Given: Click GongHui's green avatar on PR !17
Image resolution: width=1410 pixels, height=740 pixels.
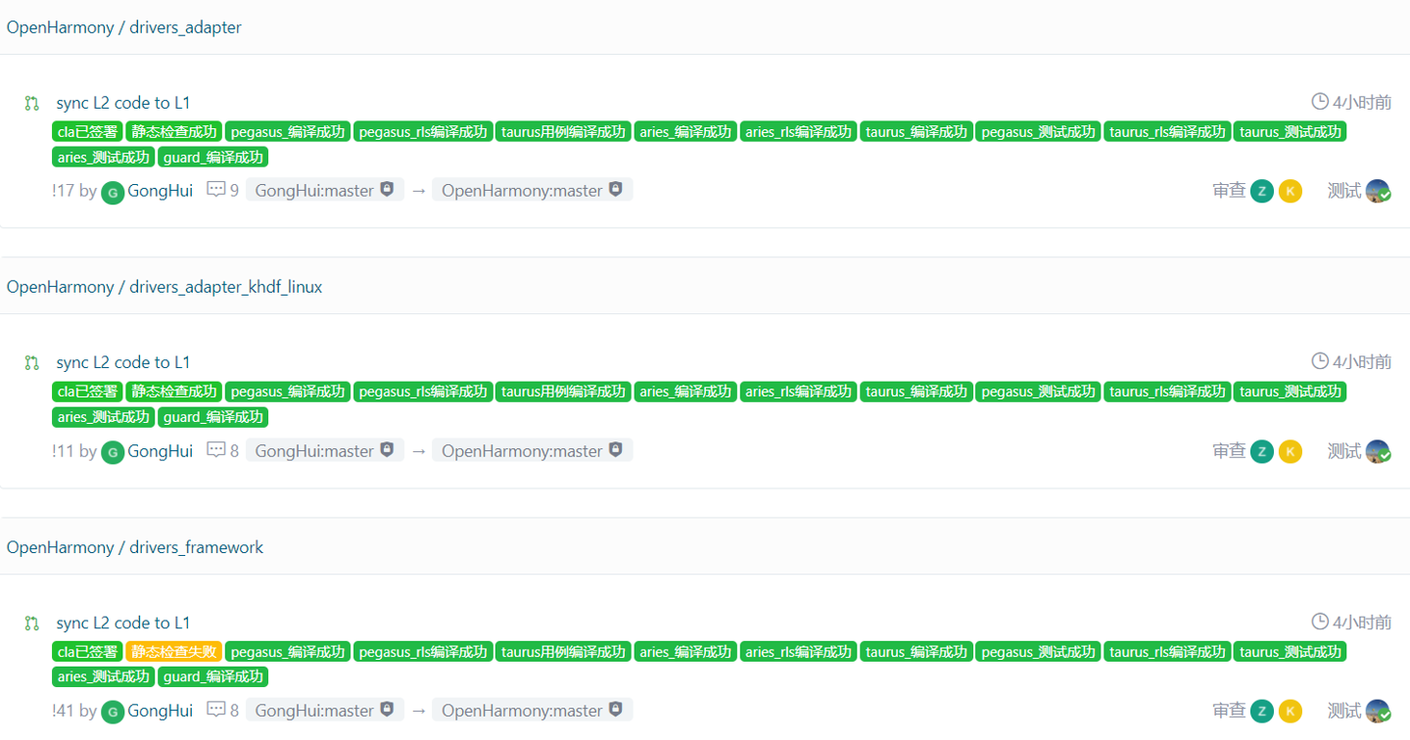Looking at the screenshot, I should point(113,192).
